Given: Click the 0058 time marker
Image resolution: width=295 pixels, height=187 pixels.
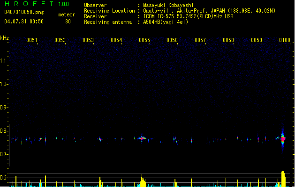Looking at the screenshot, I should click(228, 40).
